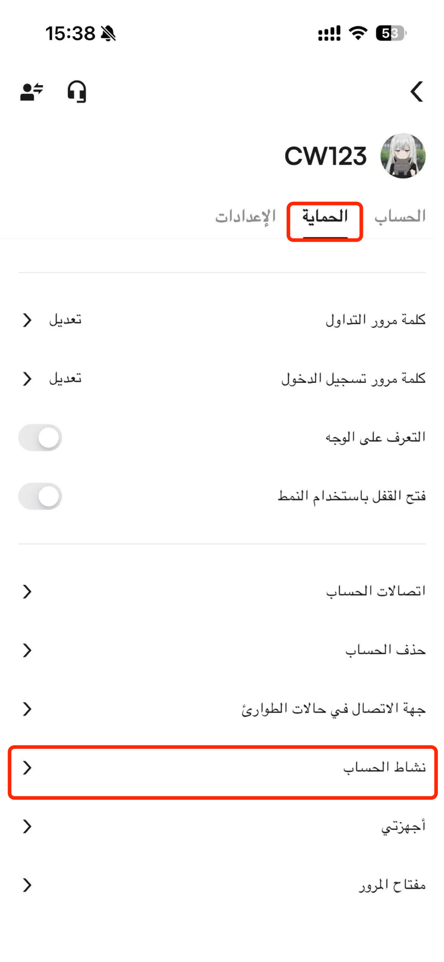Open chevron for اتصالات الحساب
The width and height of the screenshot is (444, 962).
click(27, 591)
